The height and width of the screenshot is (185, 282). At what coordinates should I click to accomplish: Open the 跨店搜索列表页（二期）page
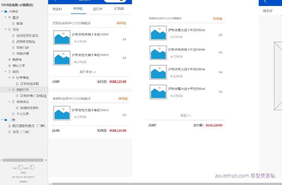[x=29, y=126]
